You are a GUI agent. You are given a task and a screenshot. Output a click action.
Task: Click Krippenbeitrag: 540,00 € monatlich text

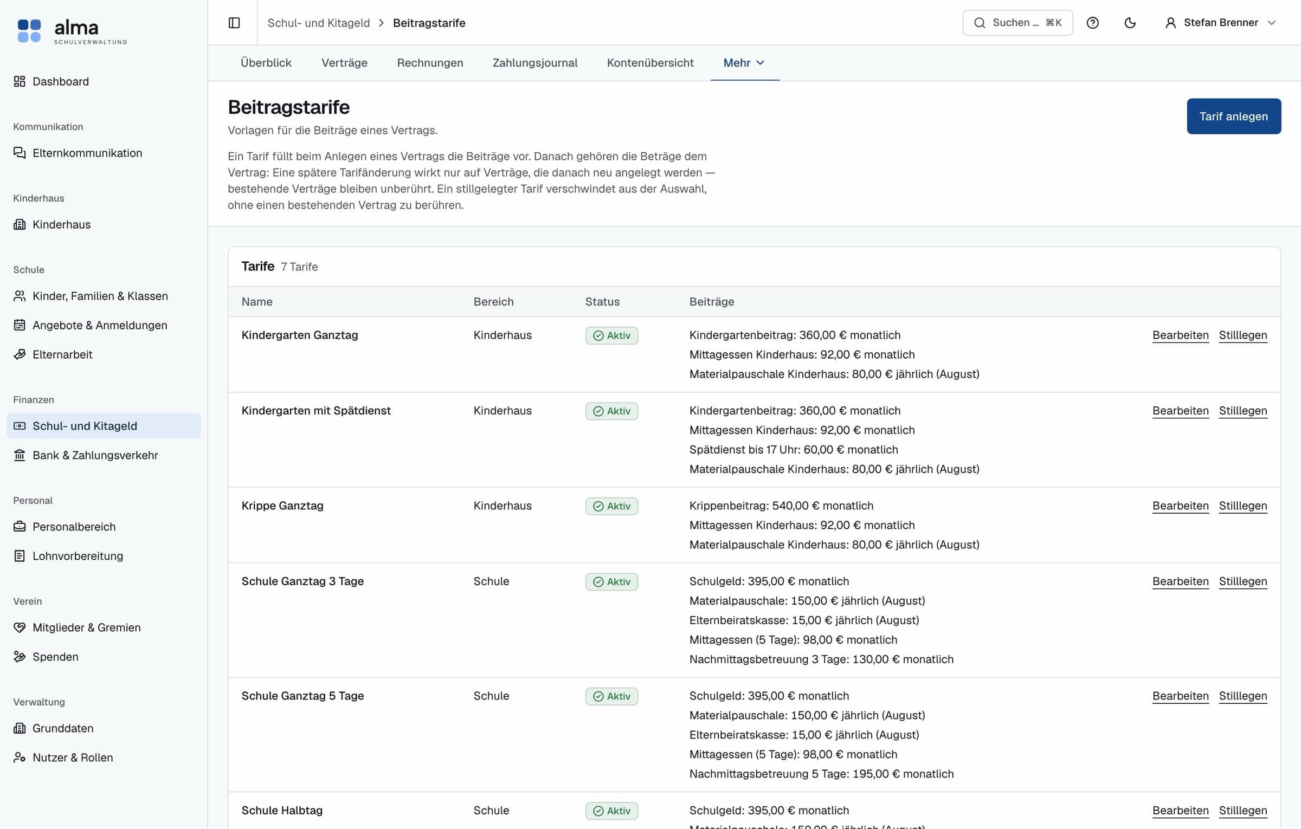(781, 506)
